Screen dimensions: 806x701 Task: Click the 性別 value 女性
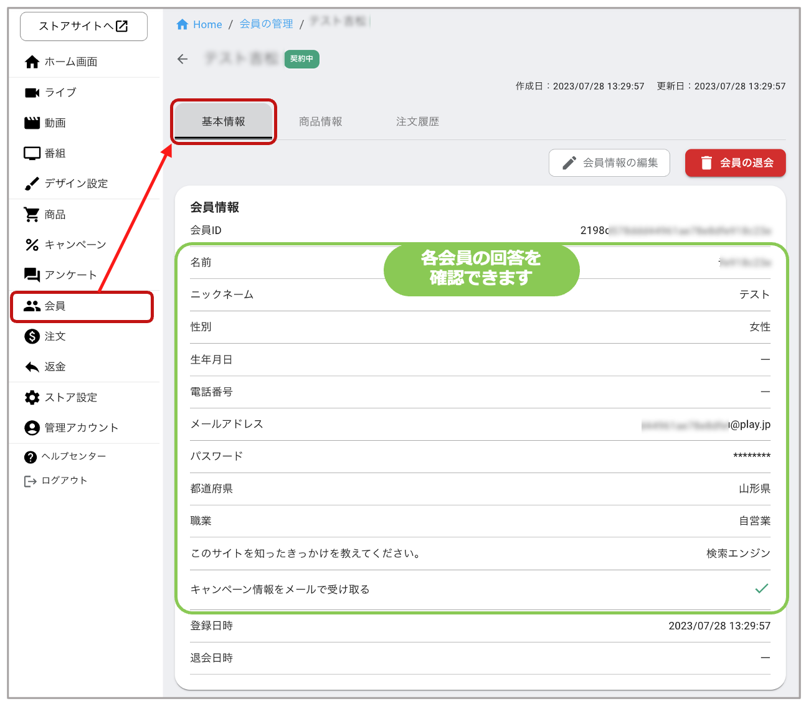[760, 327]
